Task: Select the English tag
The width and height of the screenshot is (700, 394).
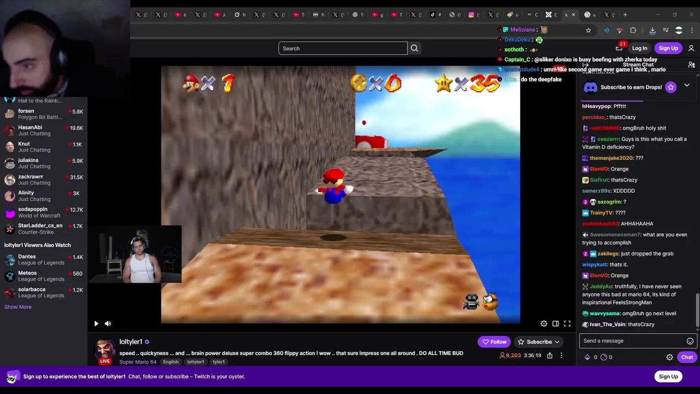Action: (x=171, y=362)
